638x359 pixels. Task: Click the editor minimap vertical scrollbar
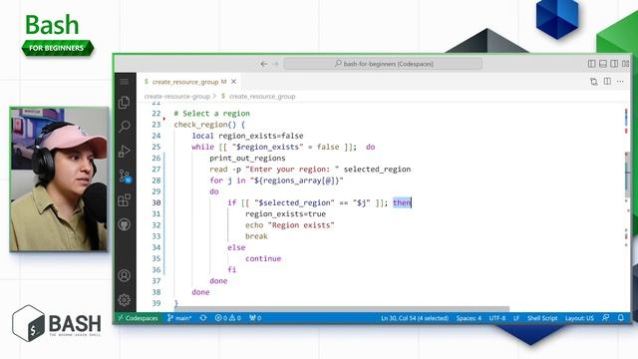coord(627,176)
